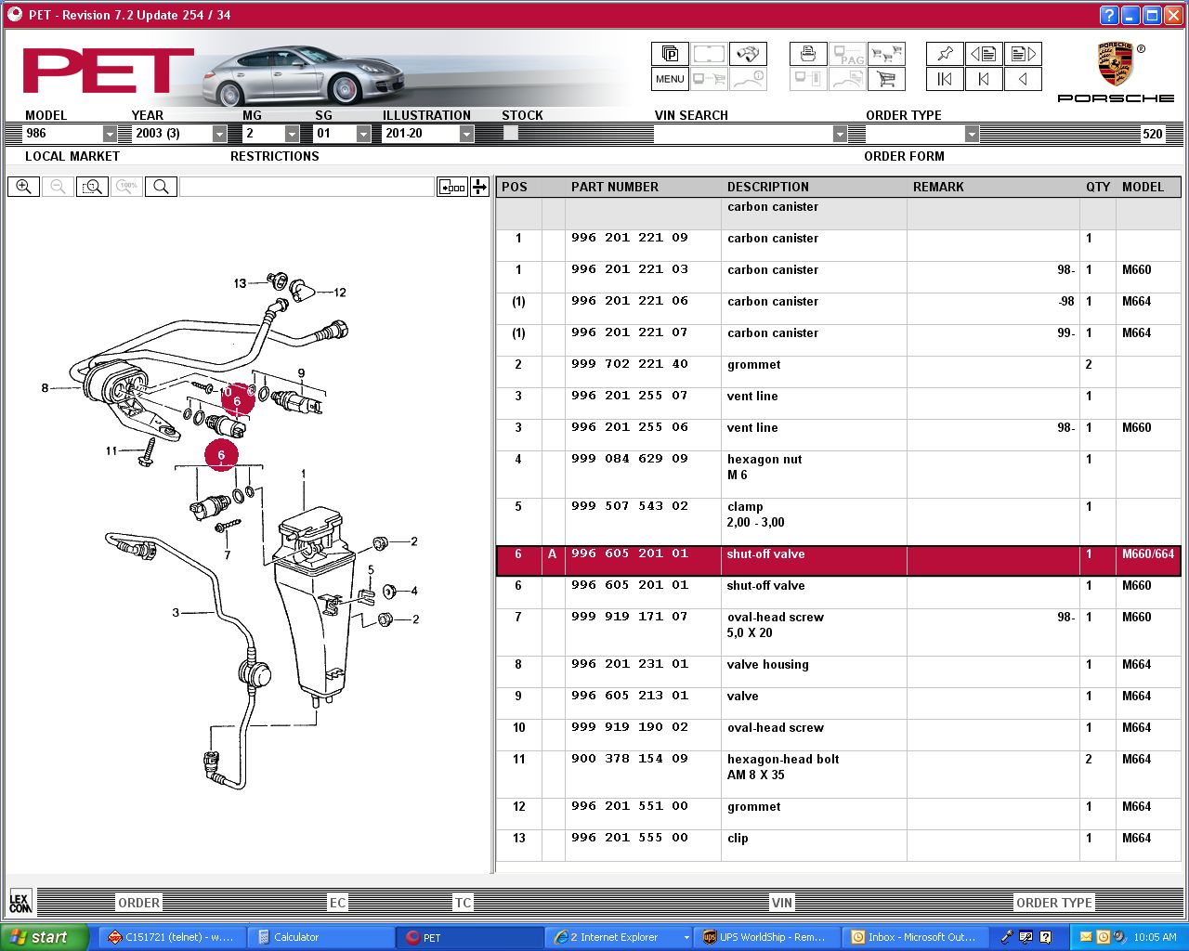This screenshot has height=951, width=1189.
Task: Click the greyed PAG monitor icon
Action: click(x=847, y=54)
